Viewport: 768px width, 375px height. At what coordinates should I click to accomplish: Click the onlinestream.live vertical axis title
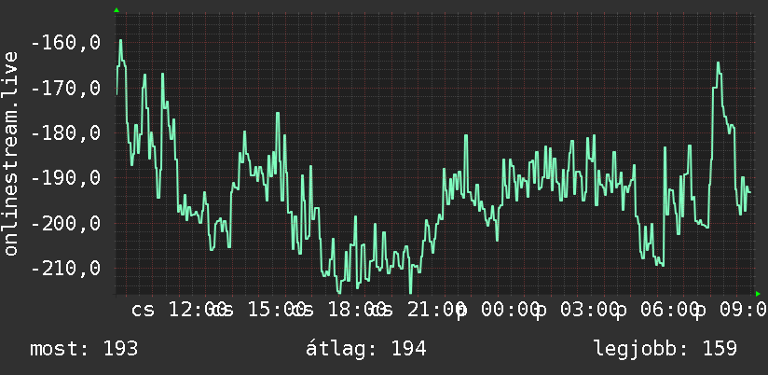tap(10, 153)
